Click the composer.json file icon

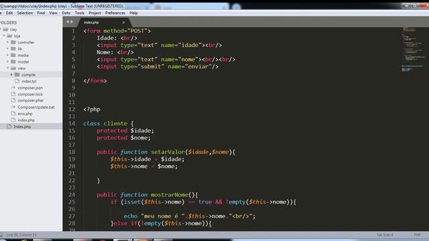click(x=13, y=88)
